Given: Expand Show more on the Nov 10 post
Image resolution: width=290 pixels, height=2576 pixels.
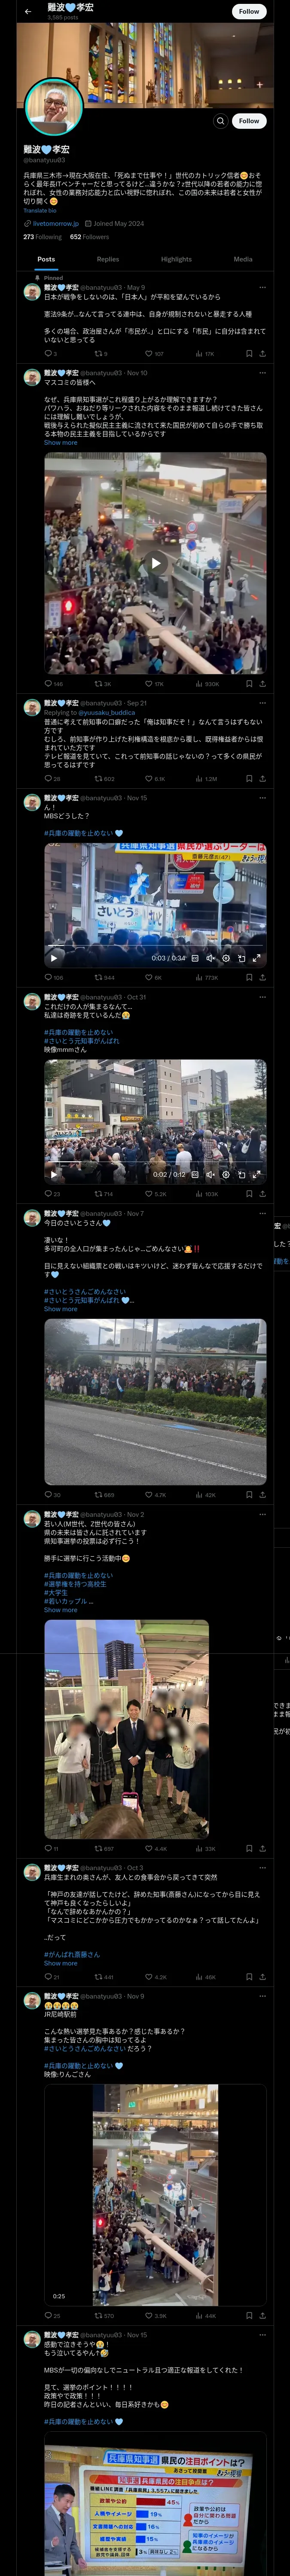Looking at the screenshot, I should 60,443.
